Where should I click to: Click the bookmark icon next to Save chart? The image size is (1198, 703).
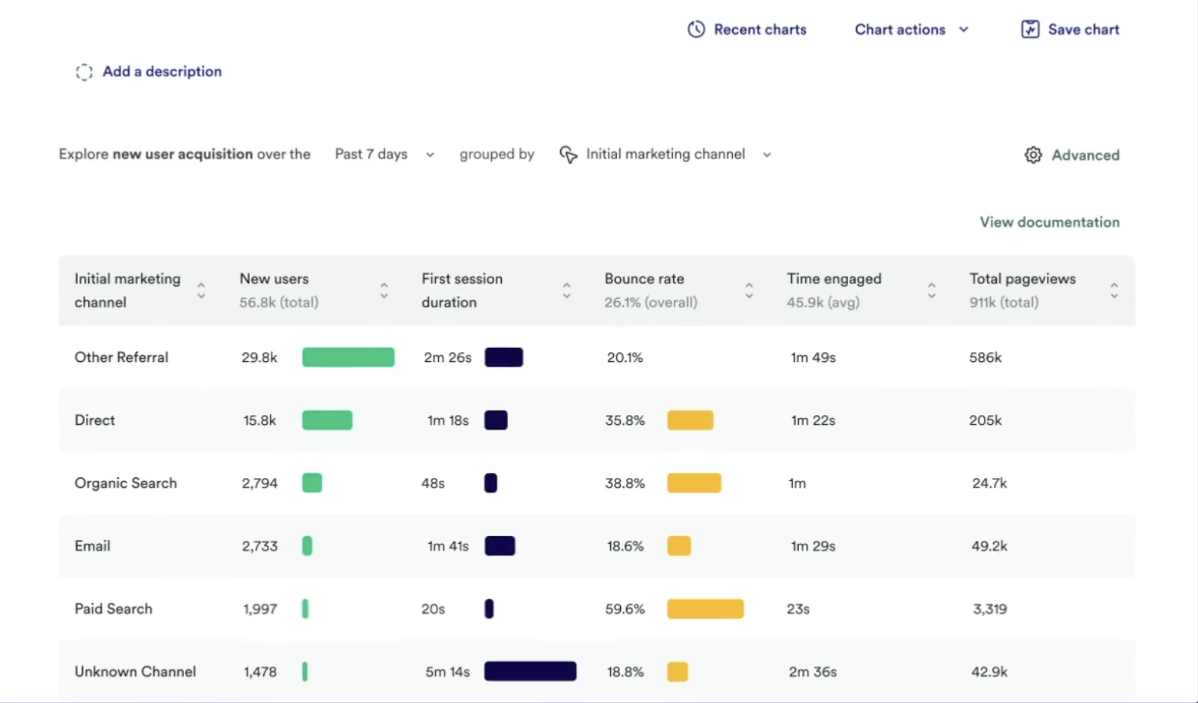point(1030,28)
